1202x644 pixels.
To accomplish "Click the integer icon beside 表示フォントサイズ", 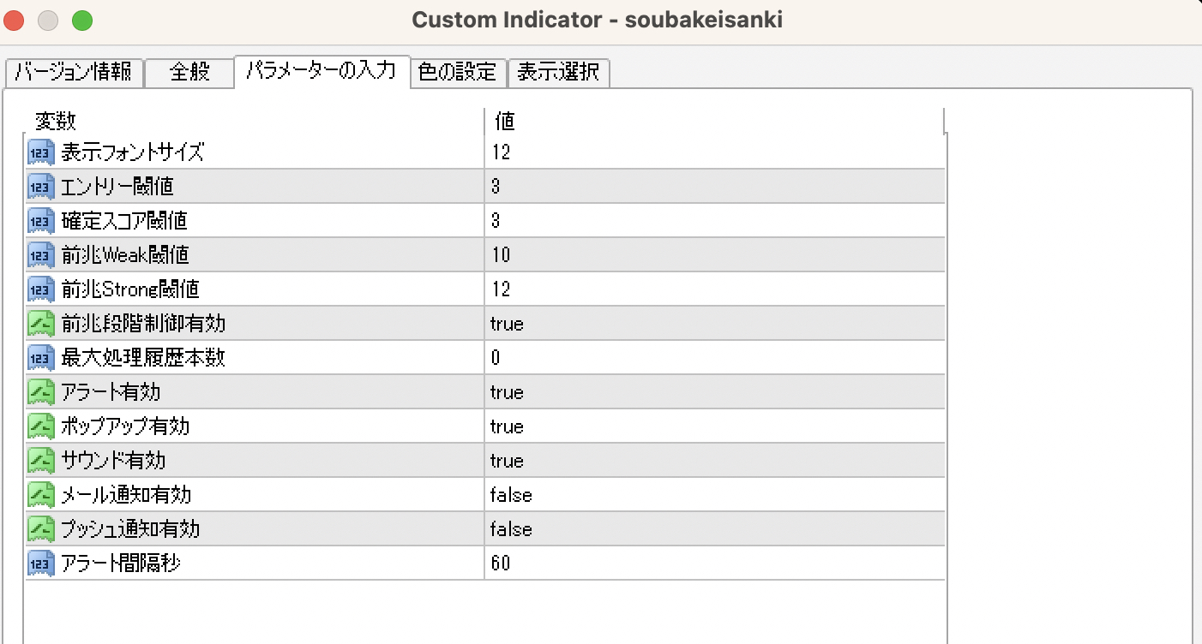I will click(41, 152).
